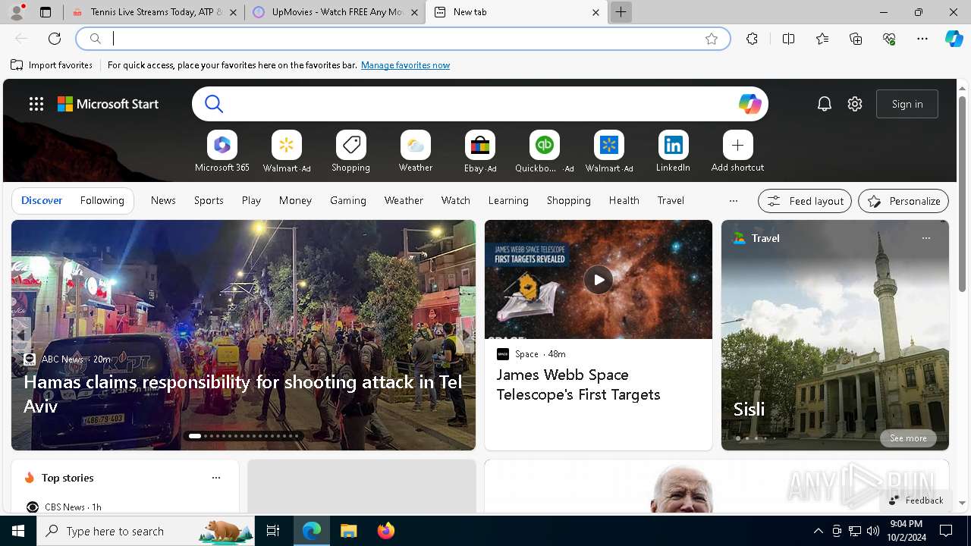Image resolution: width=971 pixels, height=546 pixels.
Task: Open the Money category
Action: coord(295,200)
